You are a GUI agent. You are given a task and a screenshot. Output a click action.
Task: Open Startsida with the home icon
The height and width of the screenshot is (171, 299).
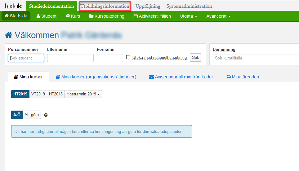click(16, 16)
